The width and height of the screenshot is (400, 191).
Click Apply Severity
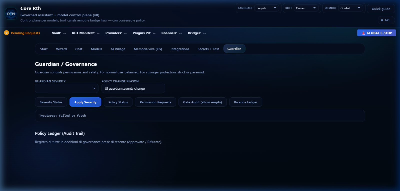[85, 102]
